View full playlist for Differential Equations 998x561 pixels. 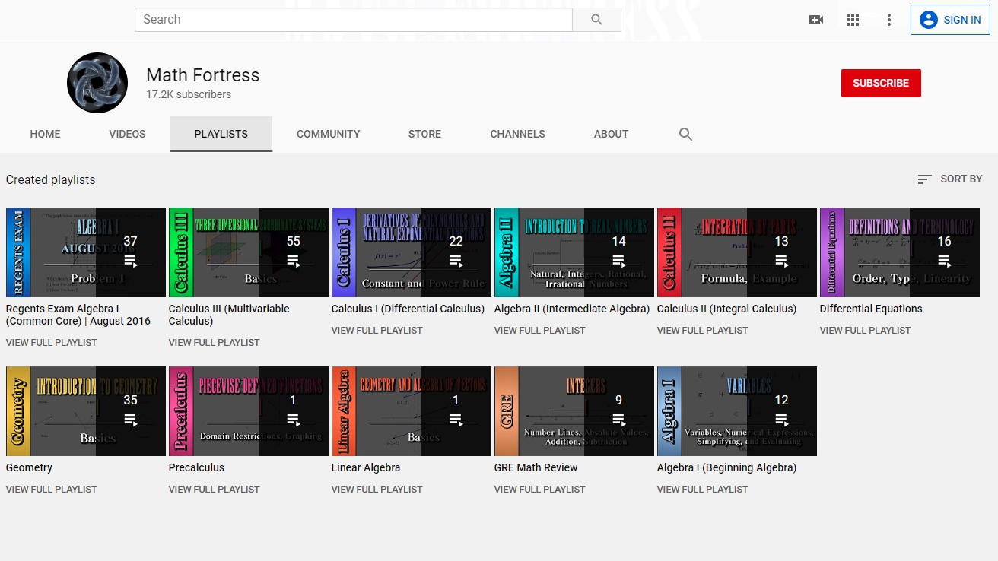click(x=866, y=331)
